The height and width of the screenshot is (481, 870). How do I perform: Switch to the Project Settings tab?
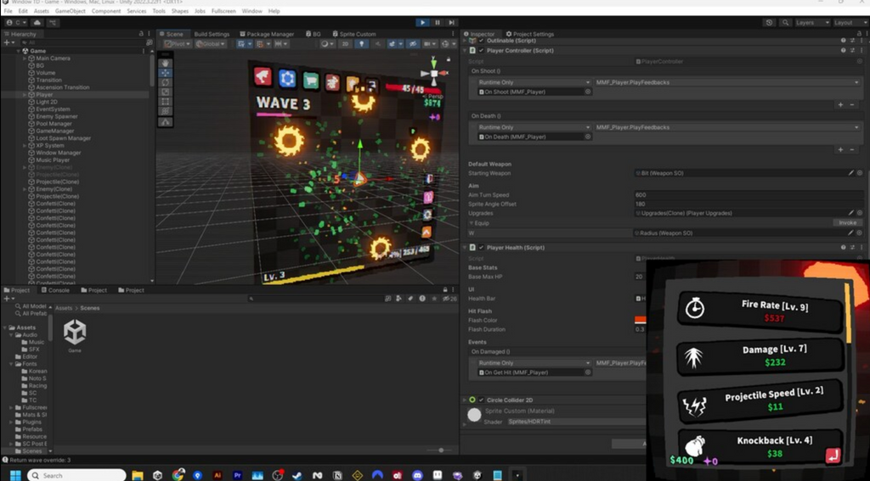[529, 34]
